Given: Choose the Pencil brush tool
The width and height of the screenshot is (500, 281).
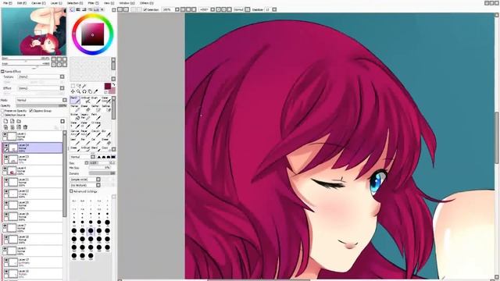Looking at the screenshot, I should (75, 100).
